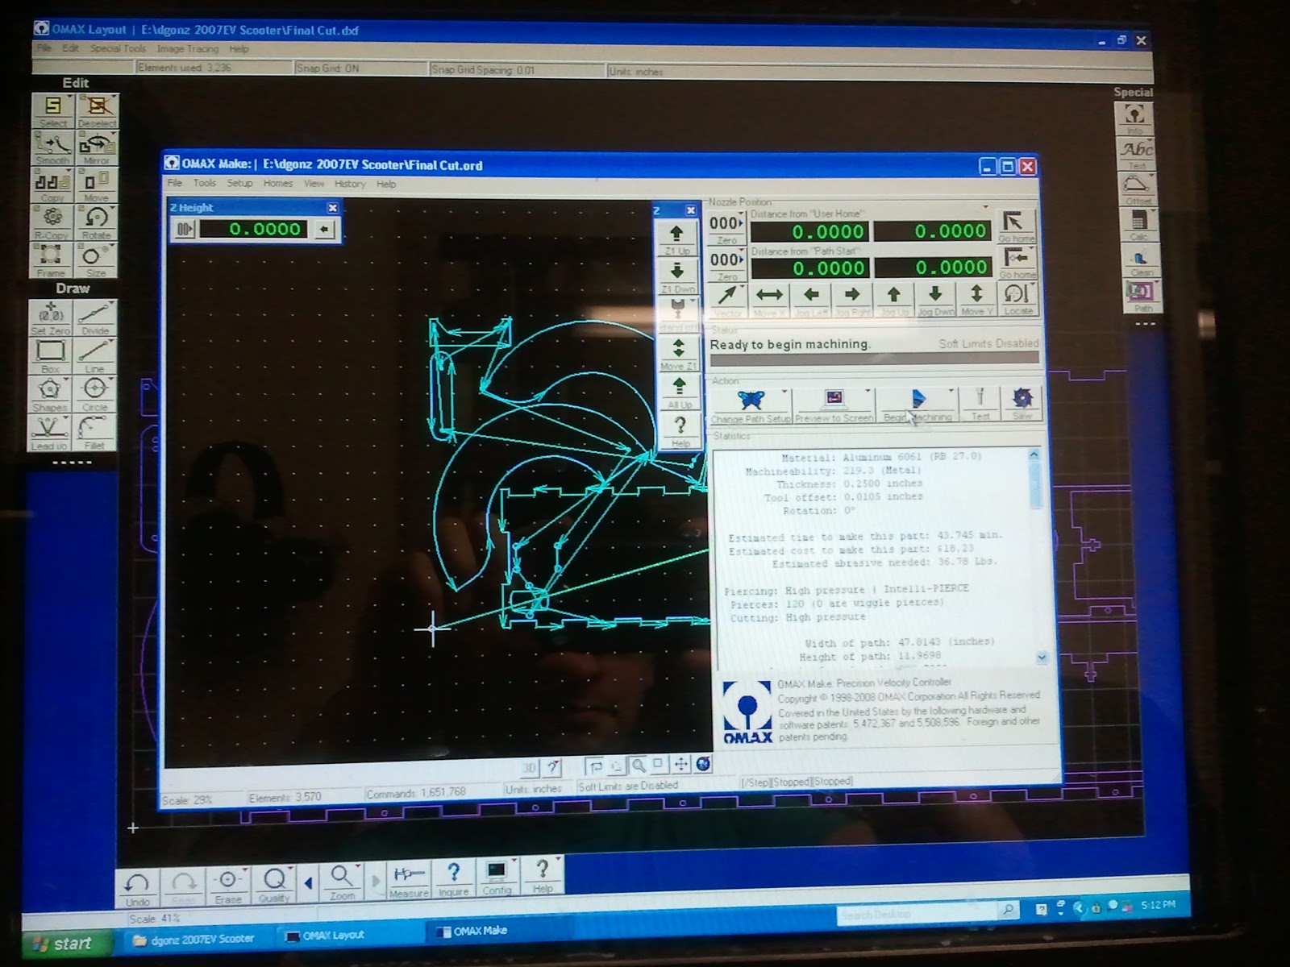Image resolution: width=1290 pixels, height=967 pixels.
Task: Open the Setup menu in OMAX Make
Action: [x=239, y=183]
